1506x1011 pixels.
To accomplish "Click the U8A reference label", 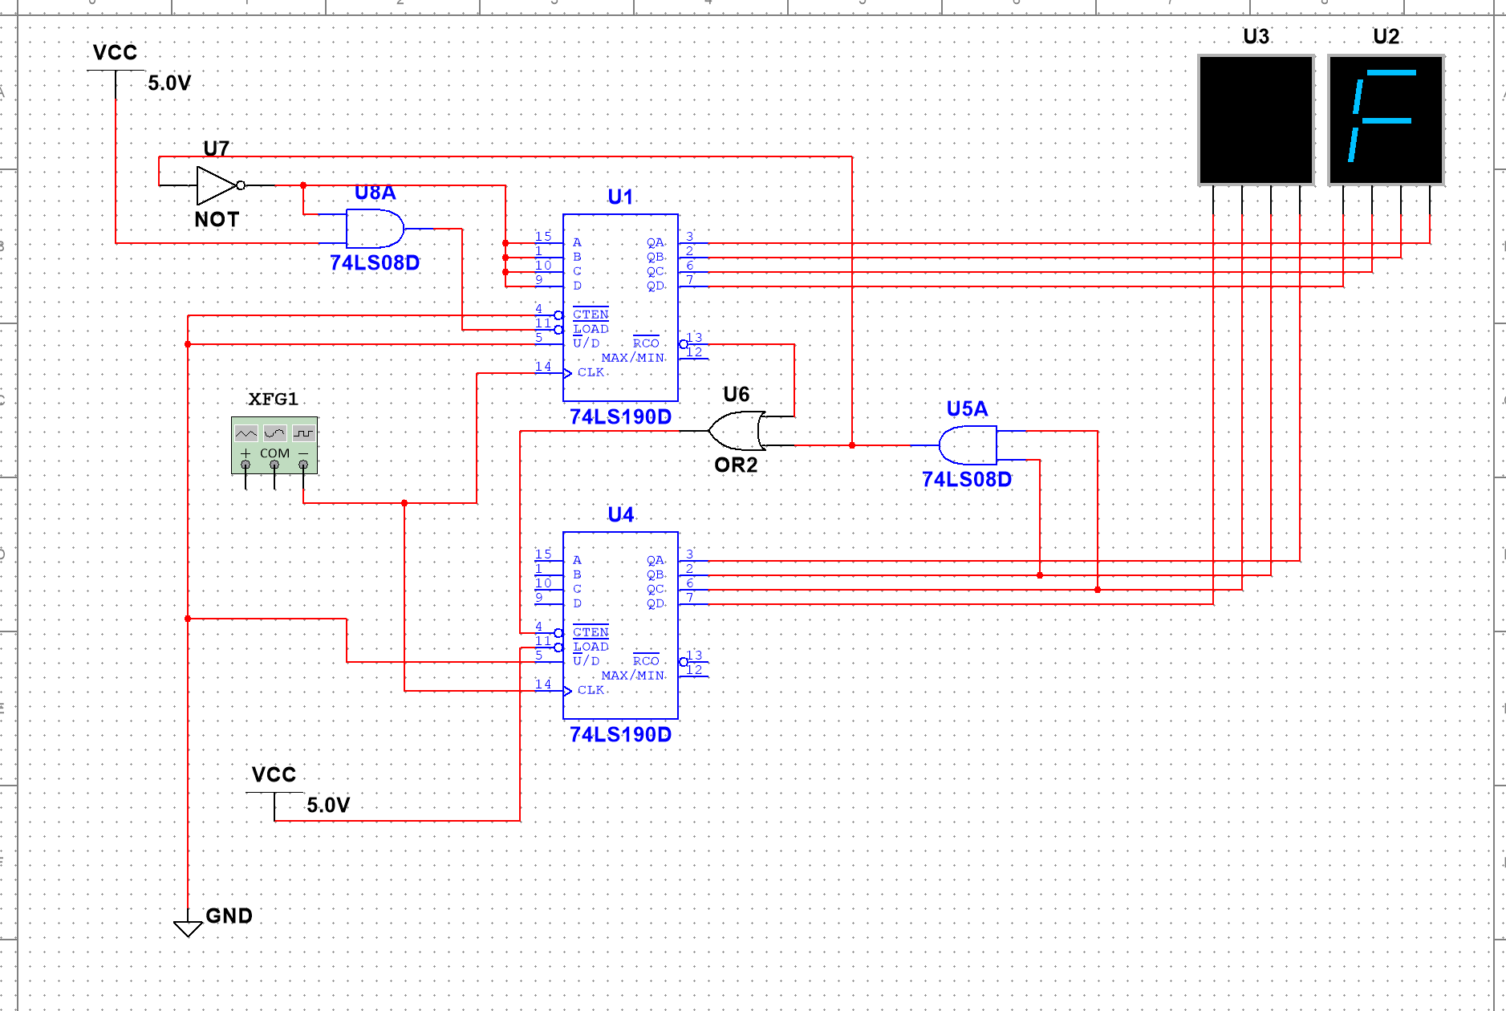I will [375, 193].
